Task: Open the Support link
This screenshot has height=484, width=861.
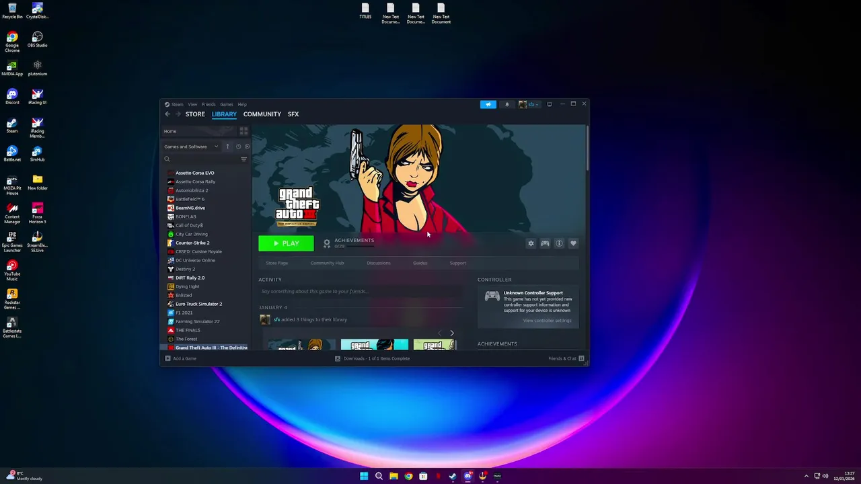Action: (458, 263)
